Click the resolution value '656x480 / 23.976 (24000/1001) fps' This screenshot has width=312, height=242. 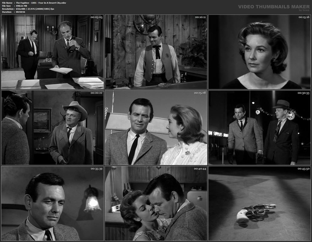(x=35, y=9)
